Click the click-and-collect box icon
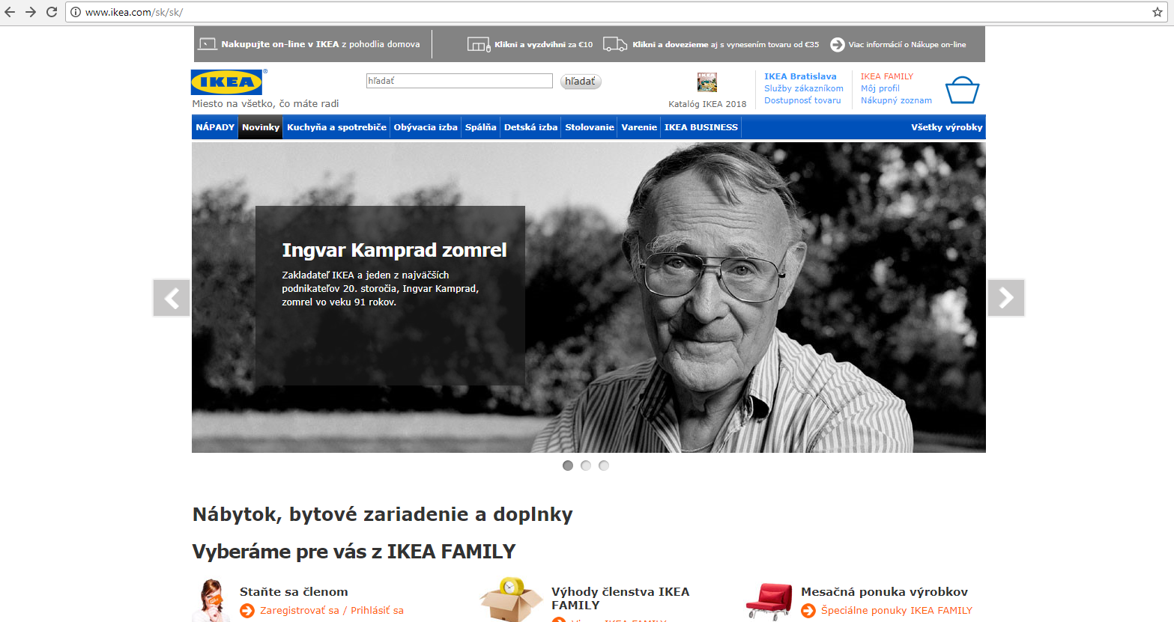1174x622 pixels. click(479, 44)
